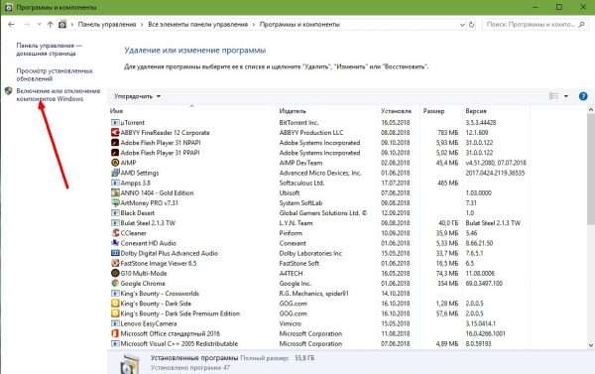Click publisher R.G. Mechanics, spider91
Screen dimensions: 595x374
313,294
